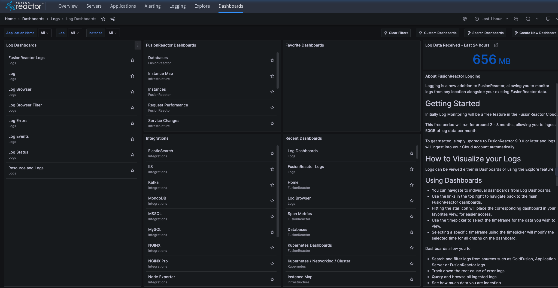Viewport: 558px width, 288px height.
Task: Go to Logs in breadcrumb
Action: point(55,19)
